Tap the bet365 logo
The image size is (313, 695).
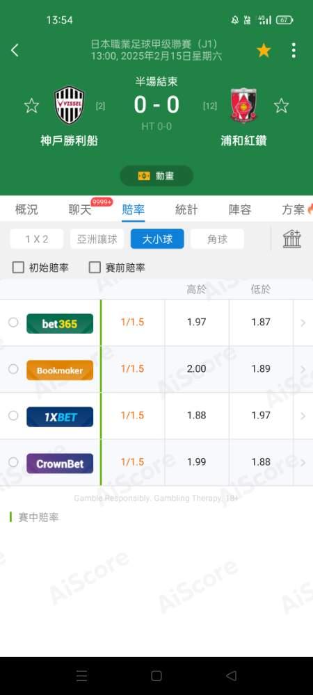point(60,324)
